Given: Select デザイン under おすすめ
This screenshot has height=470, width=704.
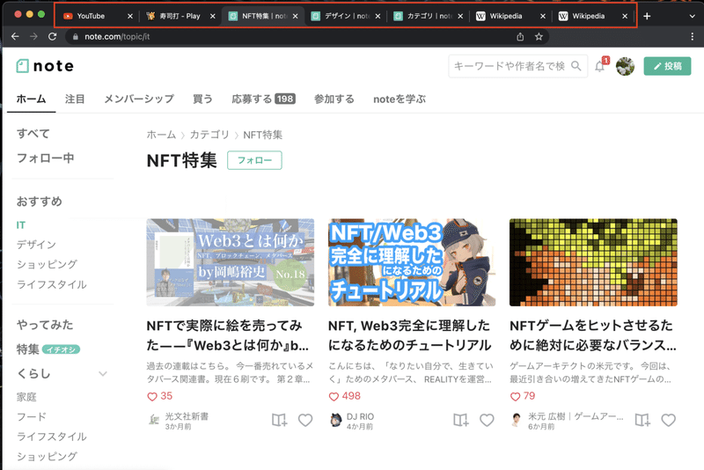Looking at the screenshot, I should click(36, 245).
